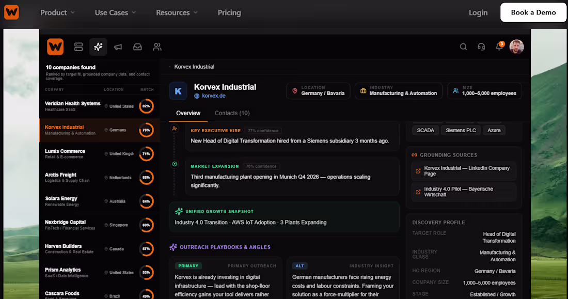The image size is (568, 299).
Task: Select the Arctis Freight company row
Action: 100,178
